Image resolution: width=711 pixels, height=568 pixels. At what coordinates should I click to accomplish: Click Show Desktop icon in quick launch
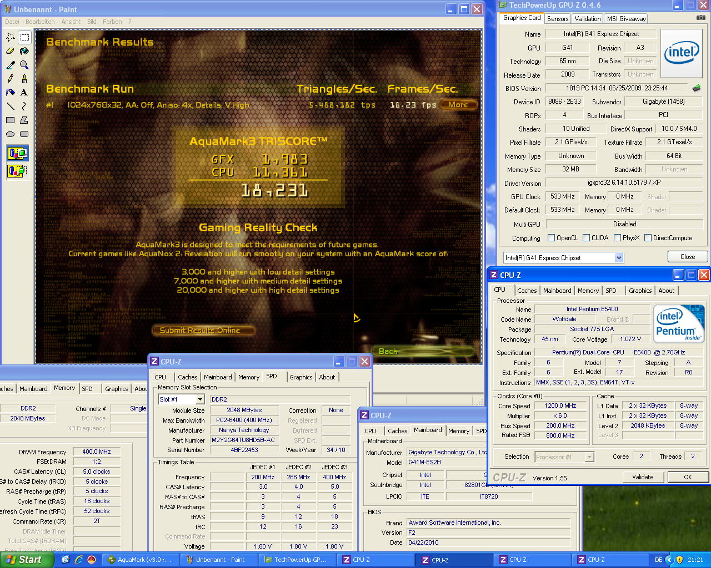(x=66, y=560)
